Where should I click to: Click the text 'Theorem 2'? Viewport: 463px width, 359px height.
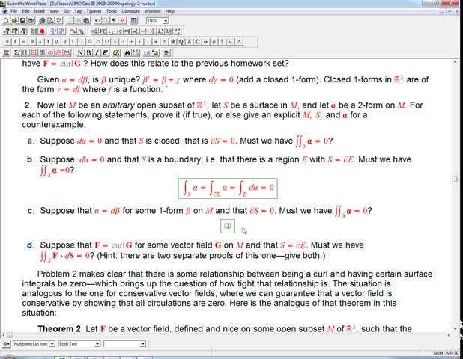pyautogui.click(x=59, y=328)
